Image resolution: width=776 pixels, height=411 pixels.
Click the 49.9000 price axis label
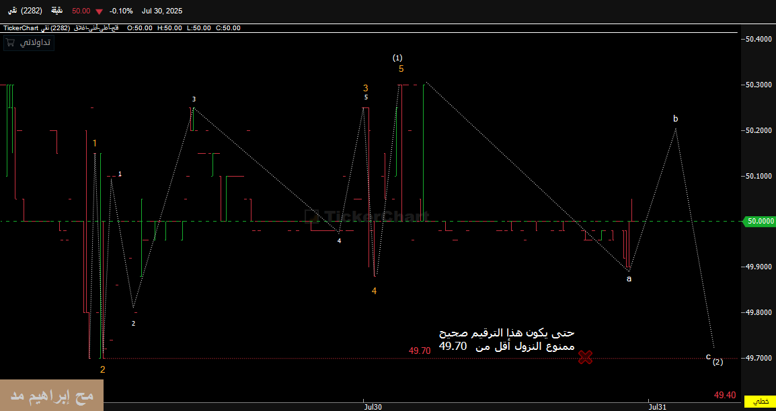click(759, 267)
